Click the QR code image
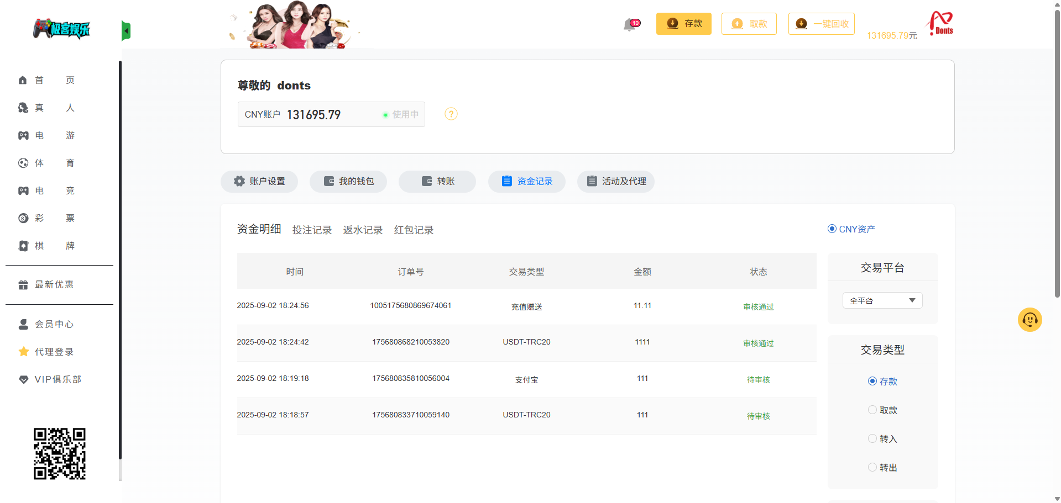The height and width of the screenshot is (503, 1061). pyautogui.click(x=60, y=454)
